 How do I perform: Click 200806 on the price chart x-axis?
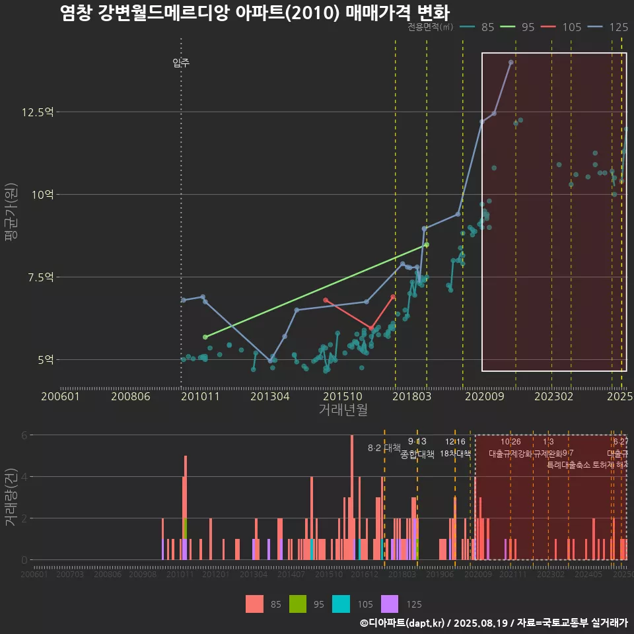pyautogui.click(x=131, y=396)
